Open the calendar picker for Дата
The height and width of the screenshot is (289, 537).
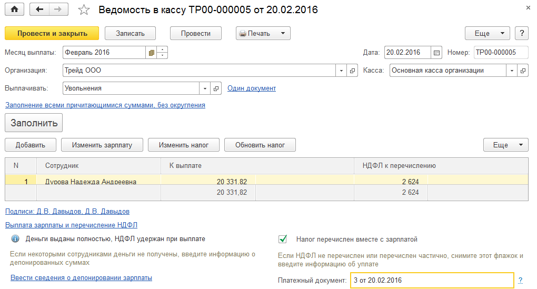tap(436, 53)
